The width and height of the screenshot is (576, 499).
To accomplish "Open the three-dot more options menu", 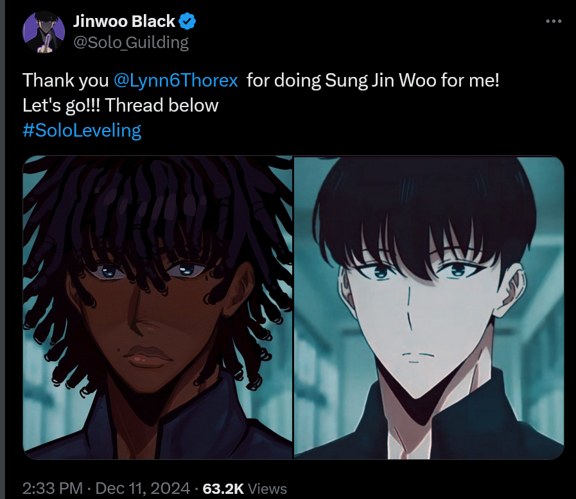I will pyautogui.click(x=554, y=21).
